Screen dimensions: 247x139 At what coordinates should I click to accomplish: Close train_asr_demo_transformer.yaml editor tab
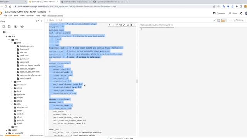pyautogui.click(x=172, y=25)
